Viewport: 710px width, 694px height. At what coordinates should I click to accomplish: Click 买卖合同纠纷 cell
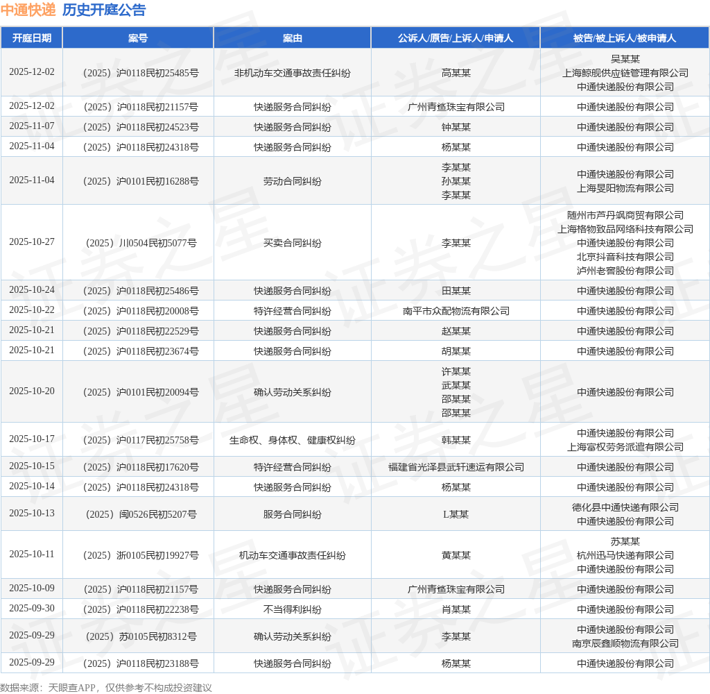click(293, 243)
